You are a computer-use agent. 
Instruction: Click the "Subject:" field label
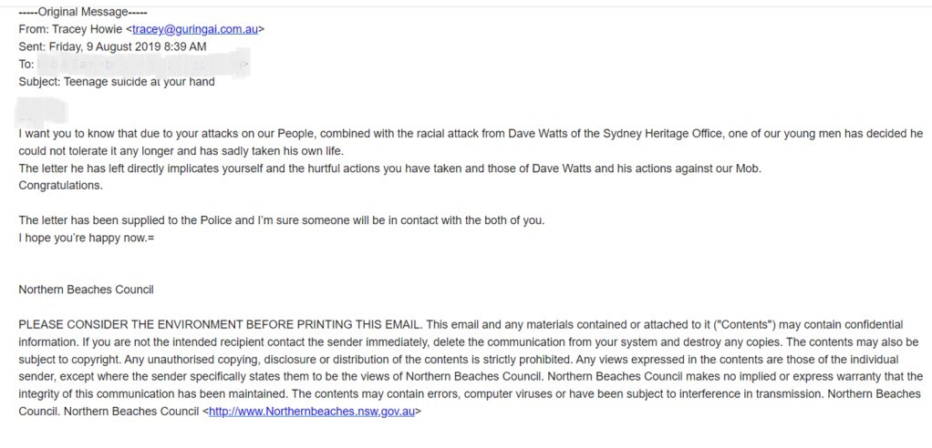38,82
